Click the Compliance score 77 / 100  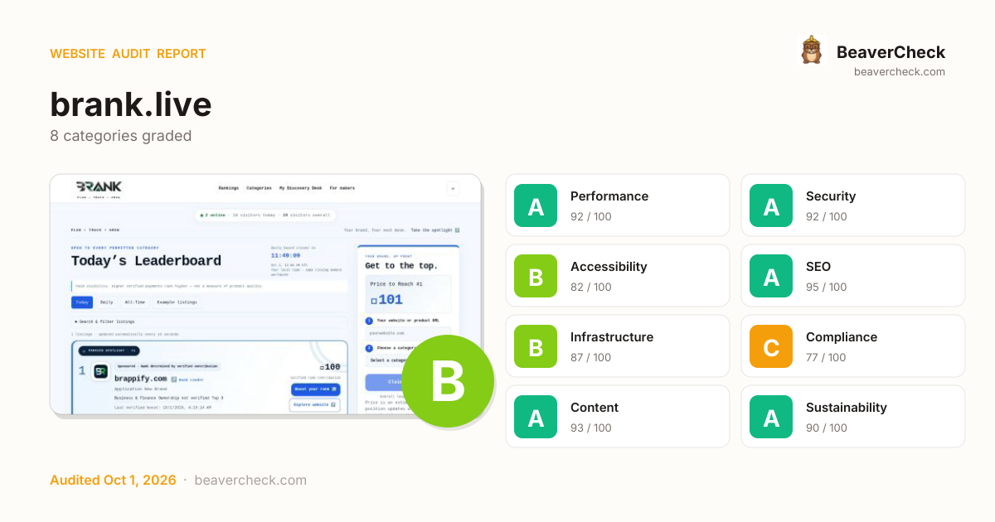click(827, 358)
